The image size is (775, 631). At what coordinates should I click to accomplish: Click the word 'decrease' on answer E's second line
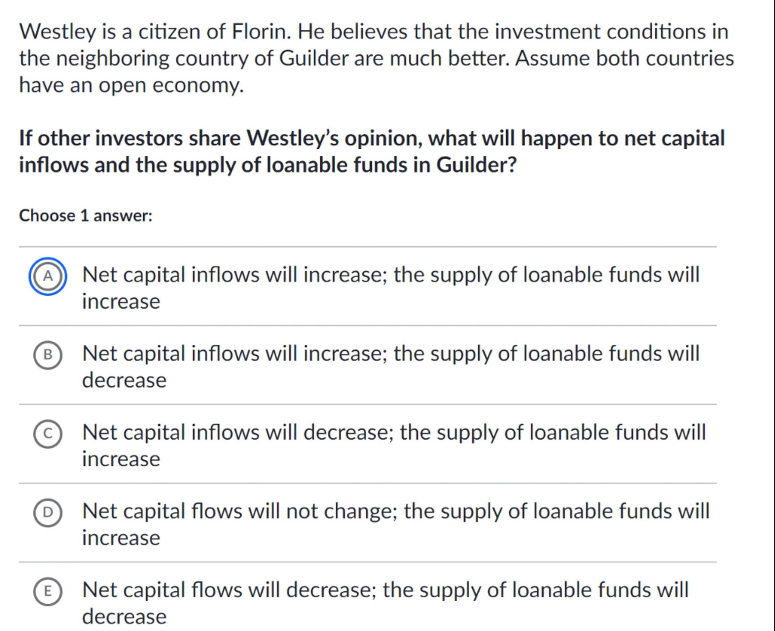(x=124, y=617)
